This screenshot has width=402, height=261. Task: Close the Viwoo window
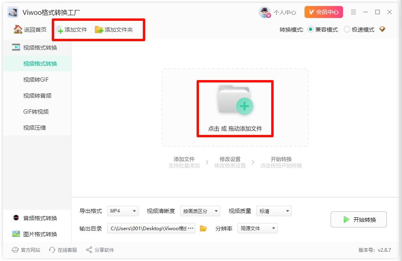click(x=390, y=12)
